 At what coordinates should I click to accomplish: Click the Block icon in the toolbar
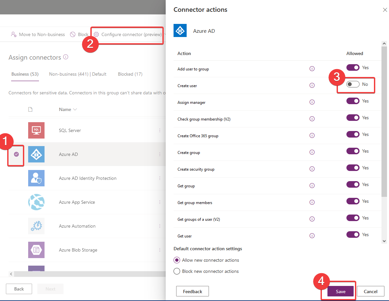pyautogui.click(x=72, y=34)
